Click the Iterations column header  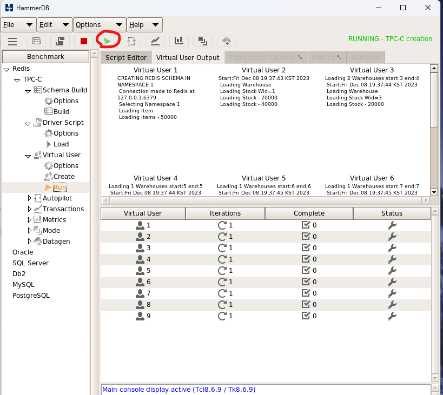pos(225,213)
